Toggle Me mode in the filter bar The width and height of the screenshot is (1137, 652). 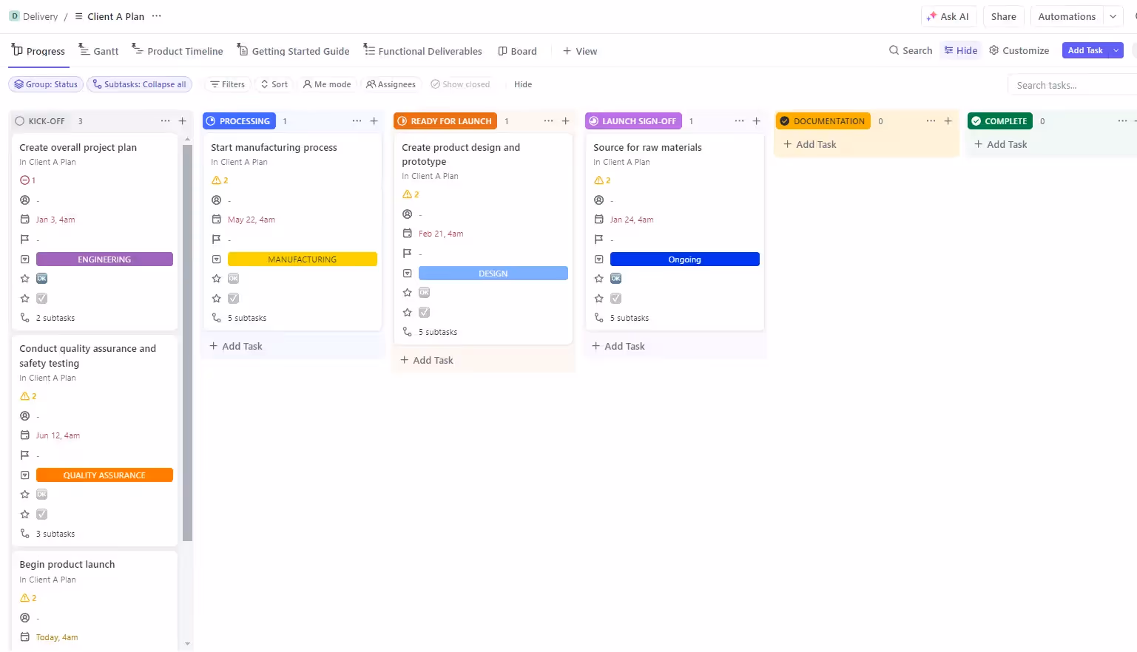[x=327, y=84]
